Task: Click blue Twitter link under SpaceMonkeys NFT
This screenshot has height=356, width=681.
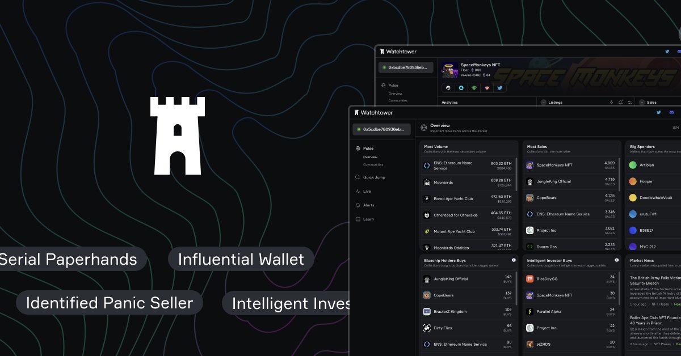Action: click(500, 88)
